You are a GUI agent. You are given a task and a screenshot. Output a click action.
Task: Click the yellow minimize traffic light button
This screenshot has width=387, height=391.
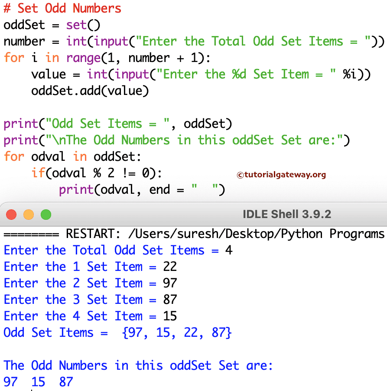pyautogui.click(x=28, y=214)
